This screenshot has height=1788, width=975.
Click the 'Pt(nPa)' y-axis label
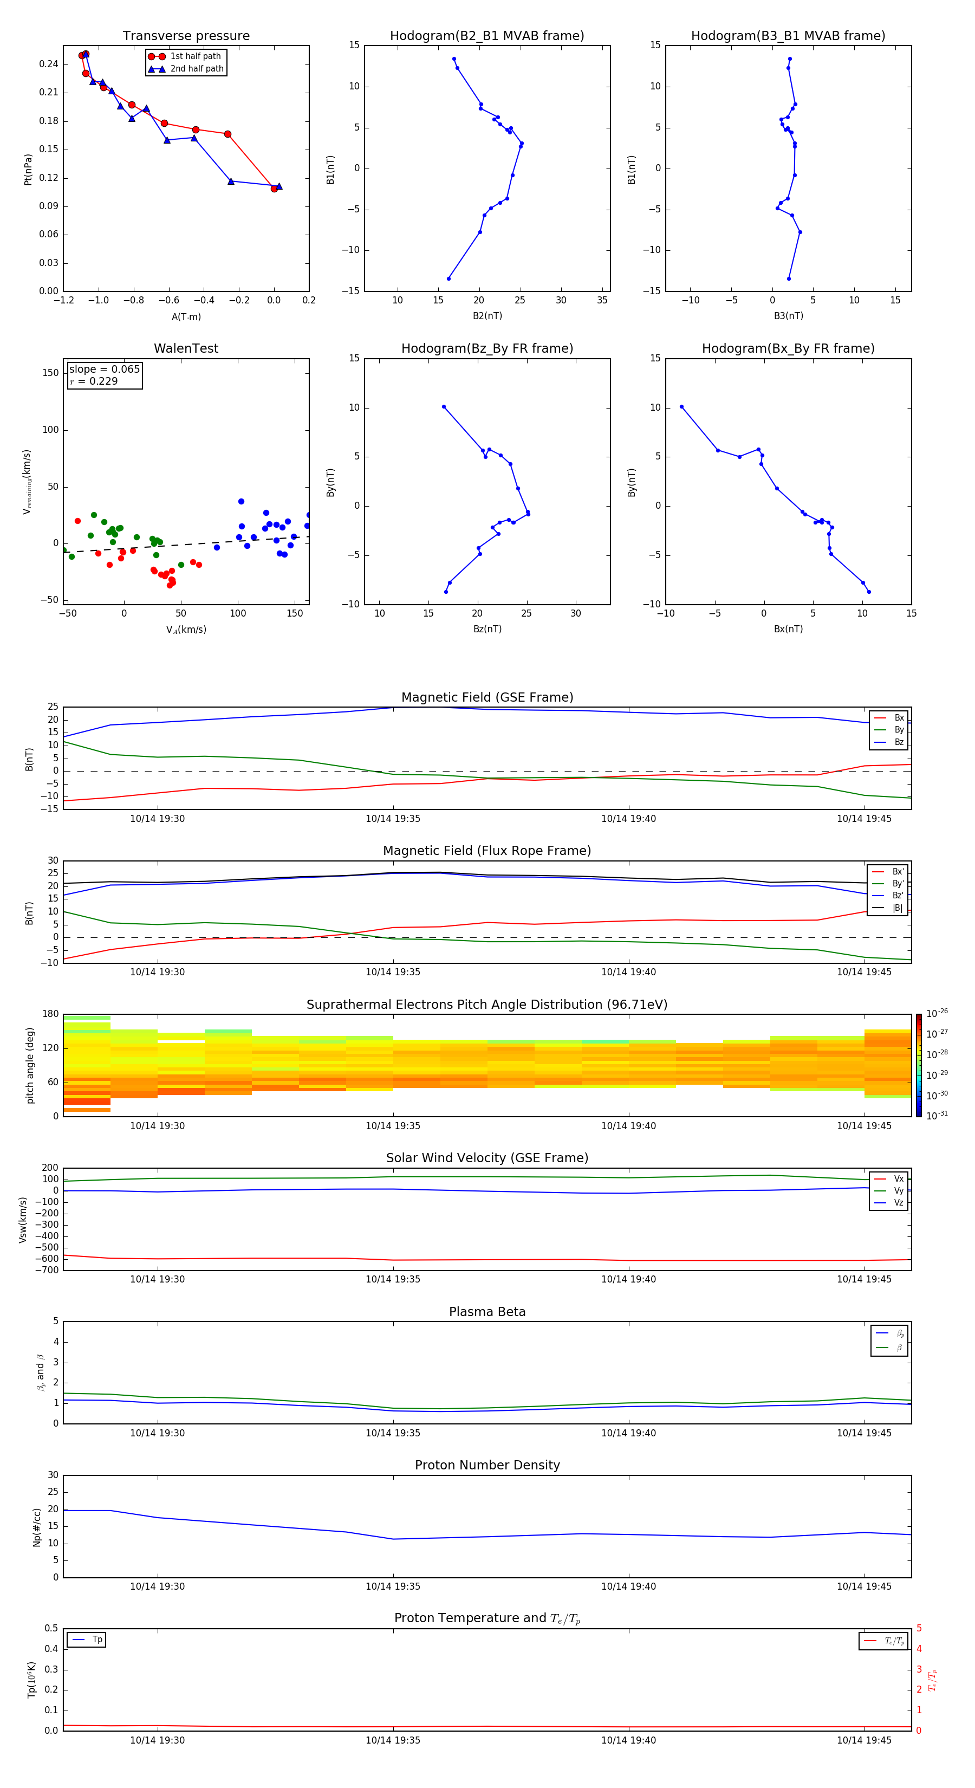28,169
